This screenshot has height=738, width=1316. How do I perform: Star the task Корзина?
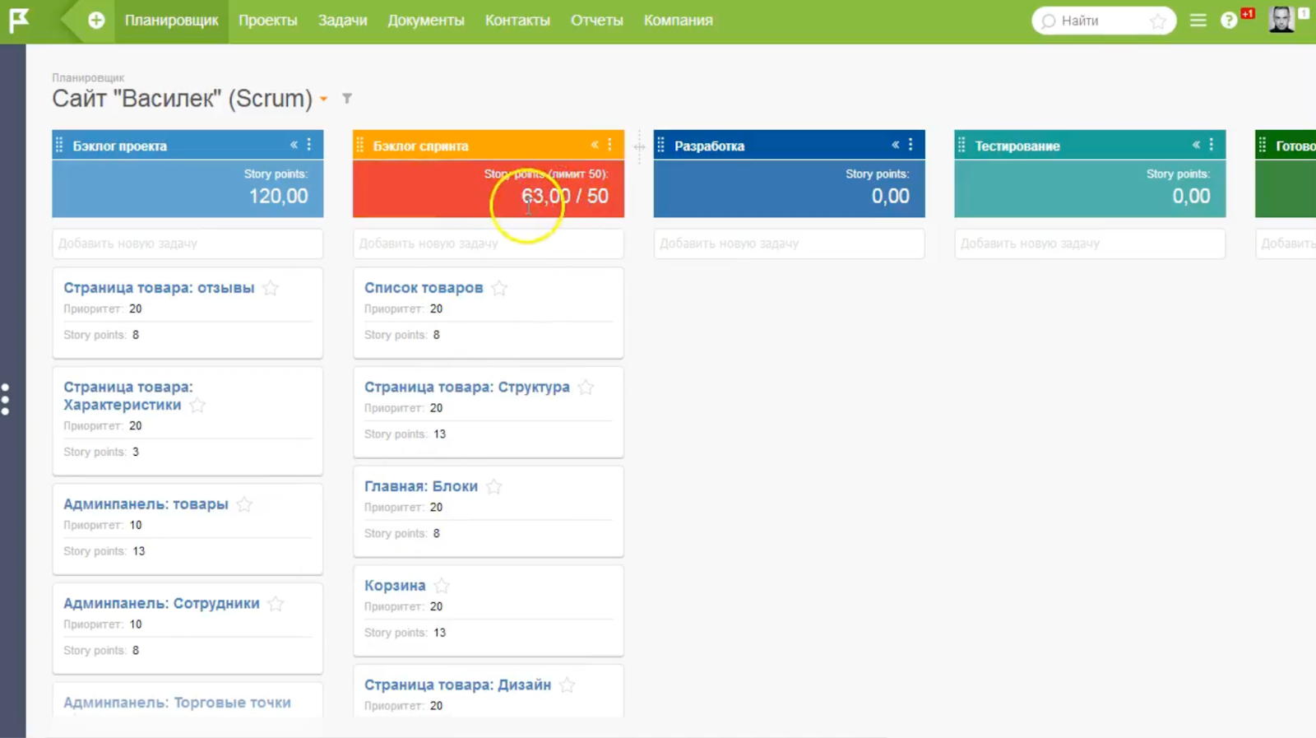click(442, 586)
